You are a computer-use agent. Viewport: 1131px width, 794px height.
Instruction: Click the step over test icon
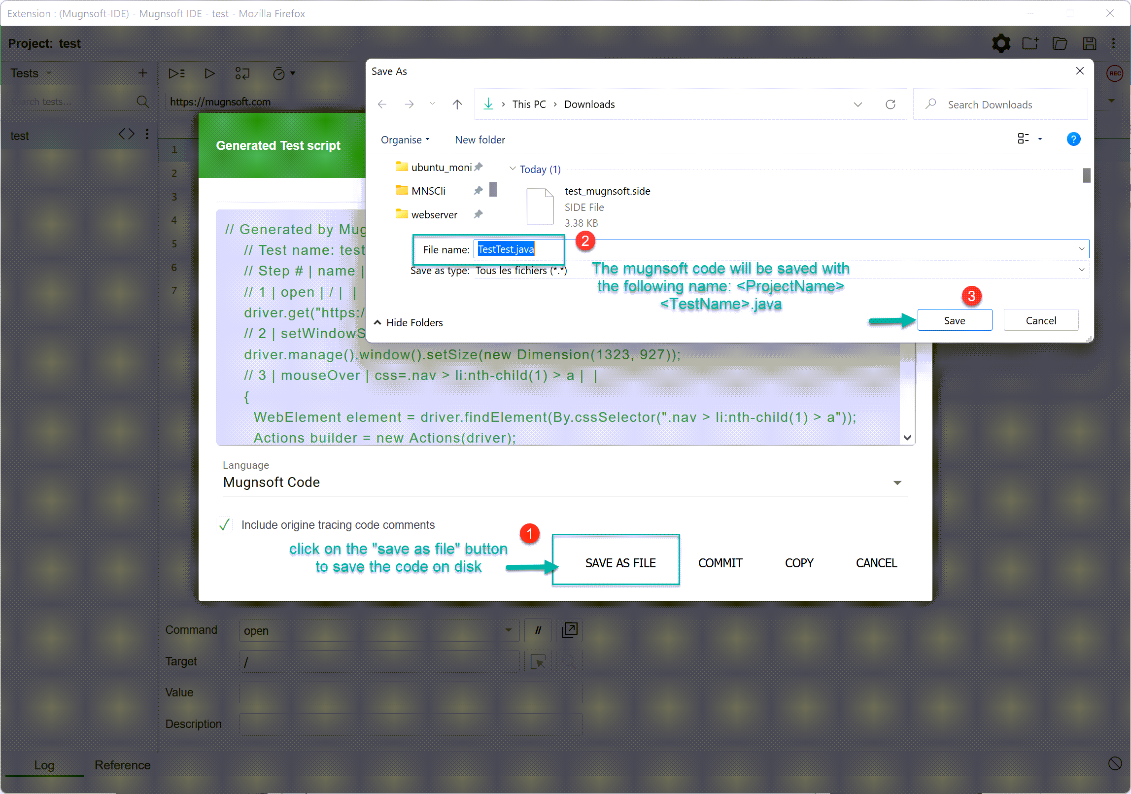coord(242,73)
